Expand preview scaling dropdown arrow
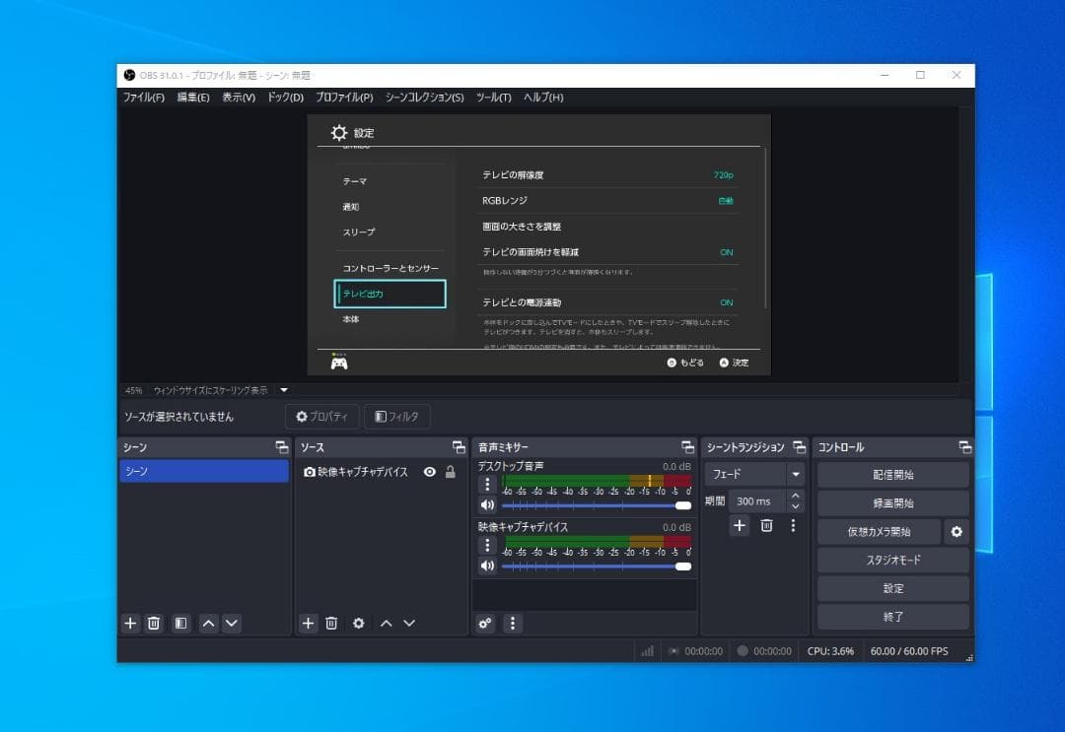 [284, 390]
